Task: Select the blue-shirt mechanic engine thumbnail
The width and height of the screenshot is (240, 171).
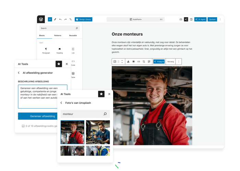Action: pos(98,132)
